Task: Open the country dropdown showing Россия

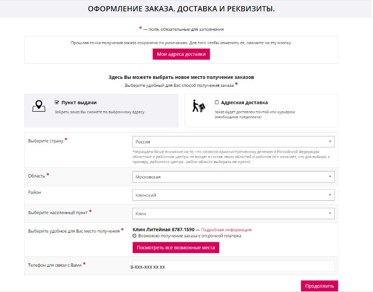Action: (x=233, y=141)
